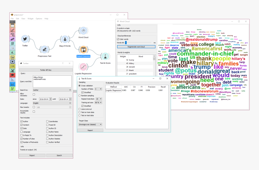The height and width of the screenshot is (170, 259).
Task: Select the Preprocess Text widget node
Action: click(x=45, y=50)
